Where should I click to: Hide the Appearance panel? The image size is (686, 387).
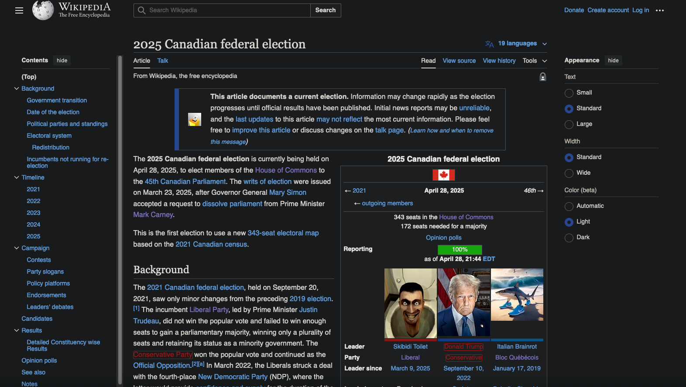[x=613, y=61]
